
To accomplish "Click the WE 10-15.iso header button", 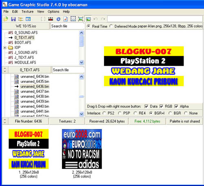I will (x=26, y=26).
